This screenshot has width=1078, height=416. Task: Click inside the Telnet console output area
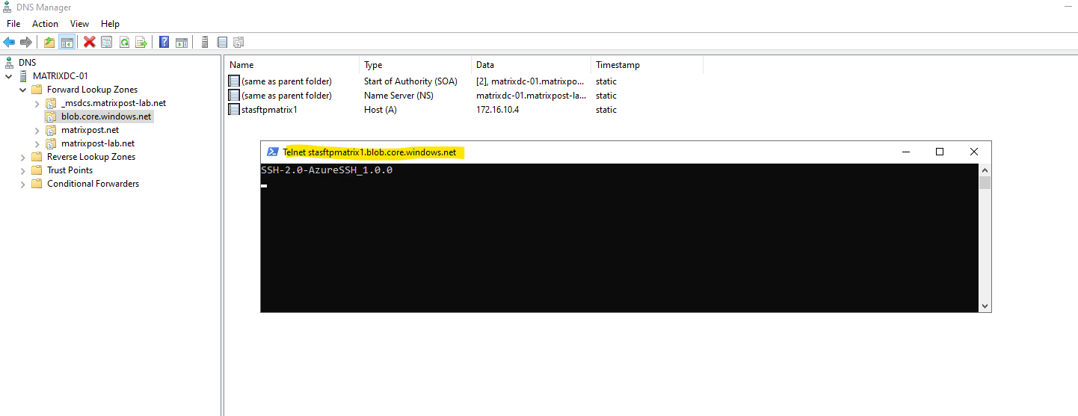coord(619,238)
